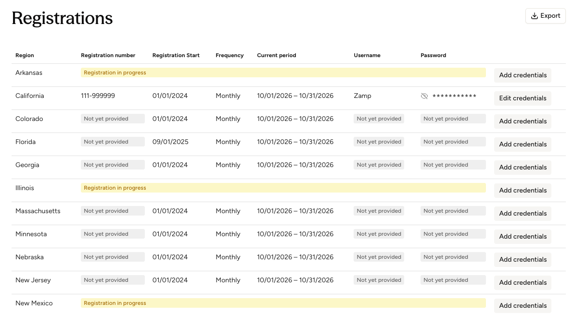Add credentials for Illinois

click(x=523, y=190)
